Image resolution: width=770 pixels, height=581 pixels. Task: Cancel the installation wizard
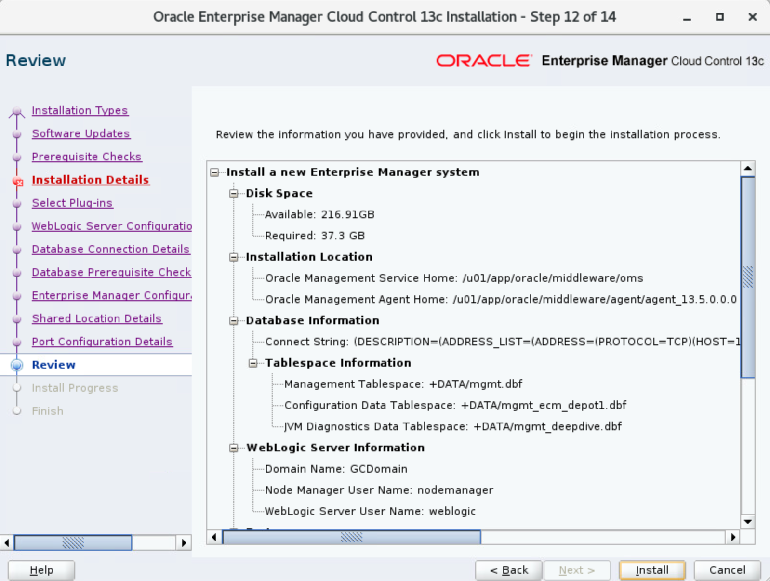(x=727, y=570)
